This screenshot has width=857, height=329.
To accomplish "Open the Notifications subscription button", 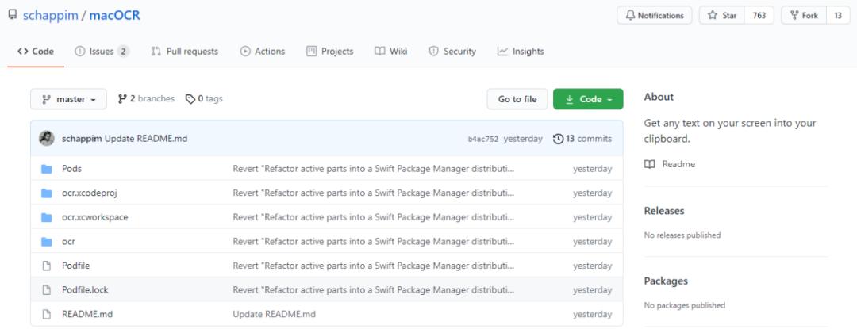I will pyautogui.click(x=654, y=16).
